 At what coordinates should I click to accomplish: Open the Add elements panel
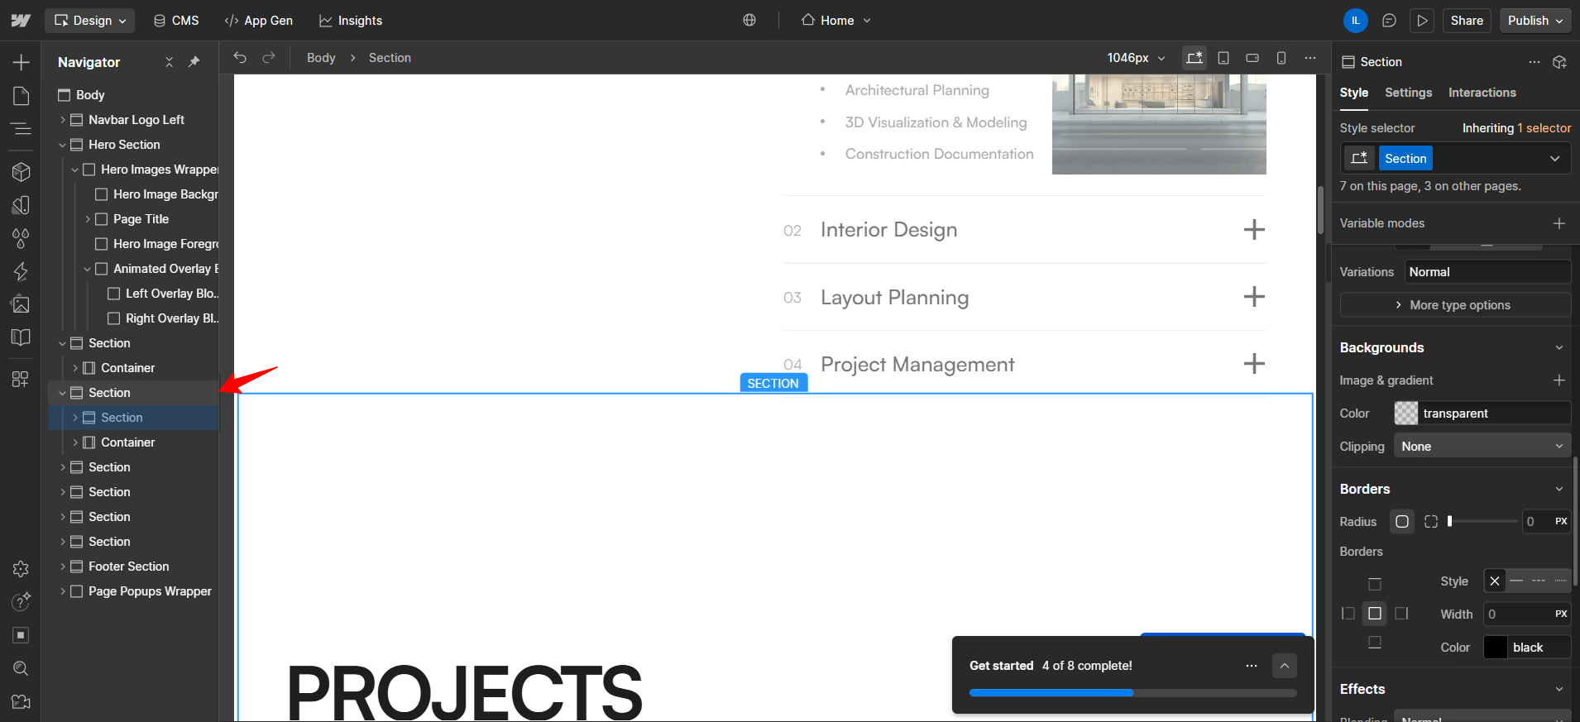21,62
